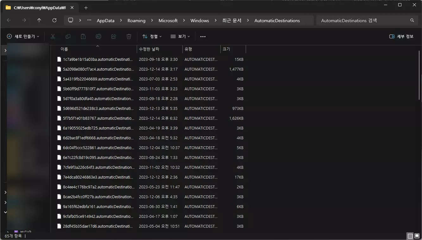Select file 9cfafb05ce914942.automaticDestinations
Viewport: 422px width, 240px height.
coord(98,216)
